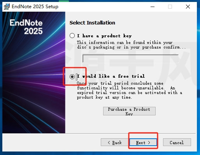Screen dimensions: 200x155
Task: Proceed by clicking Next
Action: [x=143, y=142]
